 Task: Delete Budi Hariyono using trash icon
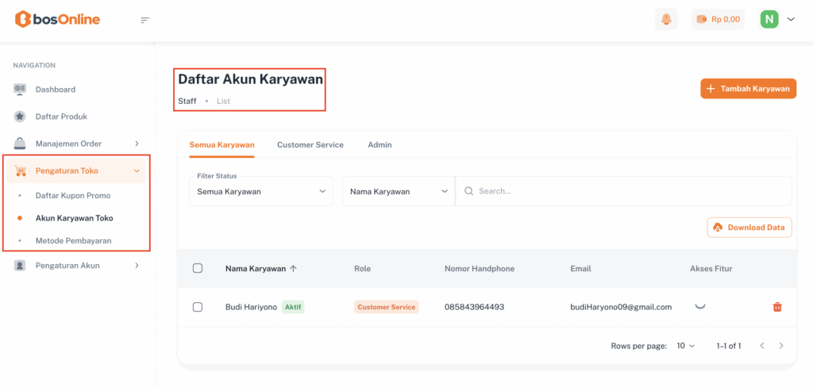click(x=777, y=307)
